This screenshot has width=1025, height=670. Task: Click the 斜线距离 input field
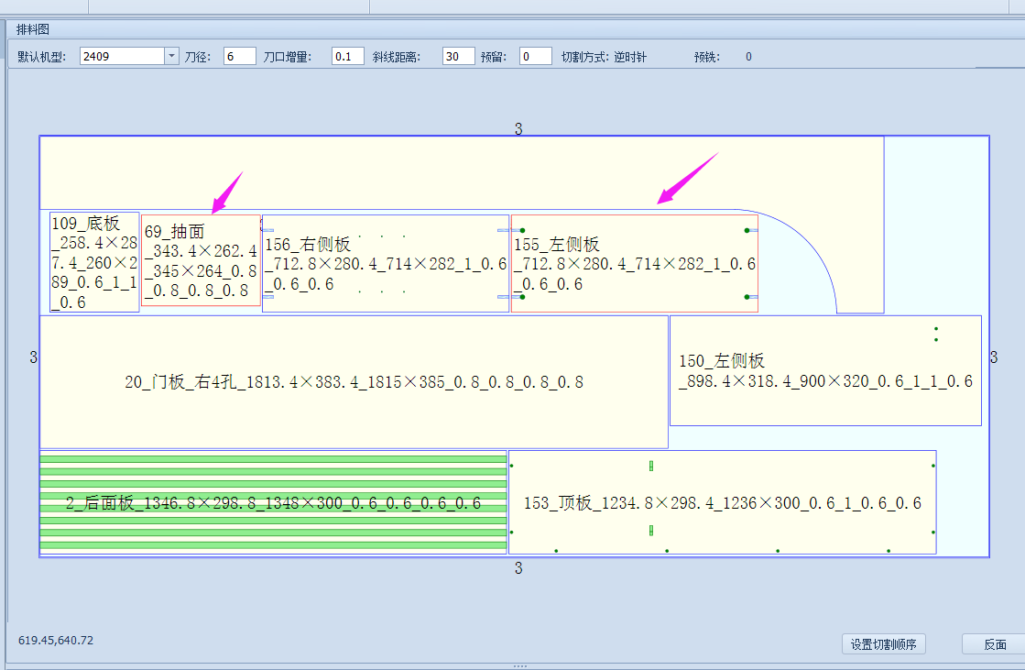point(458,56)
